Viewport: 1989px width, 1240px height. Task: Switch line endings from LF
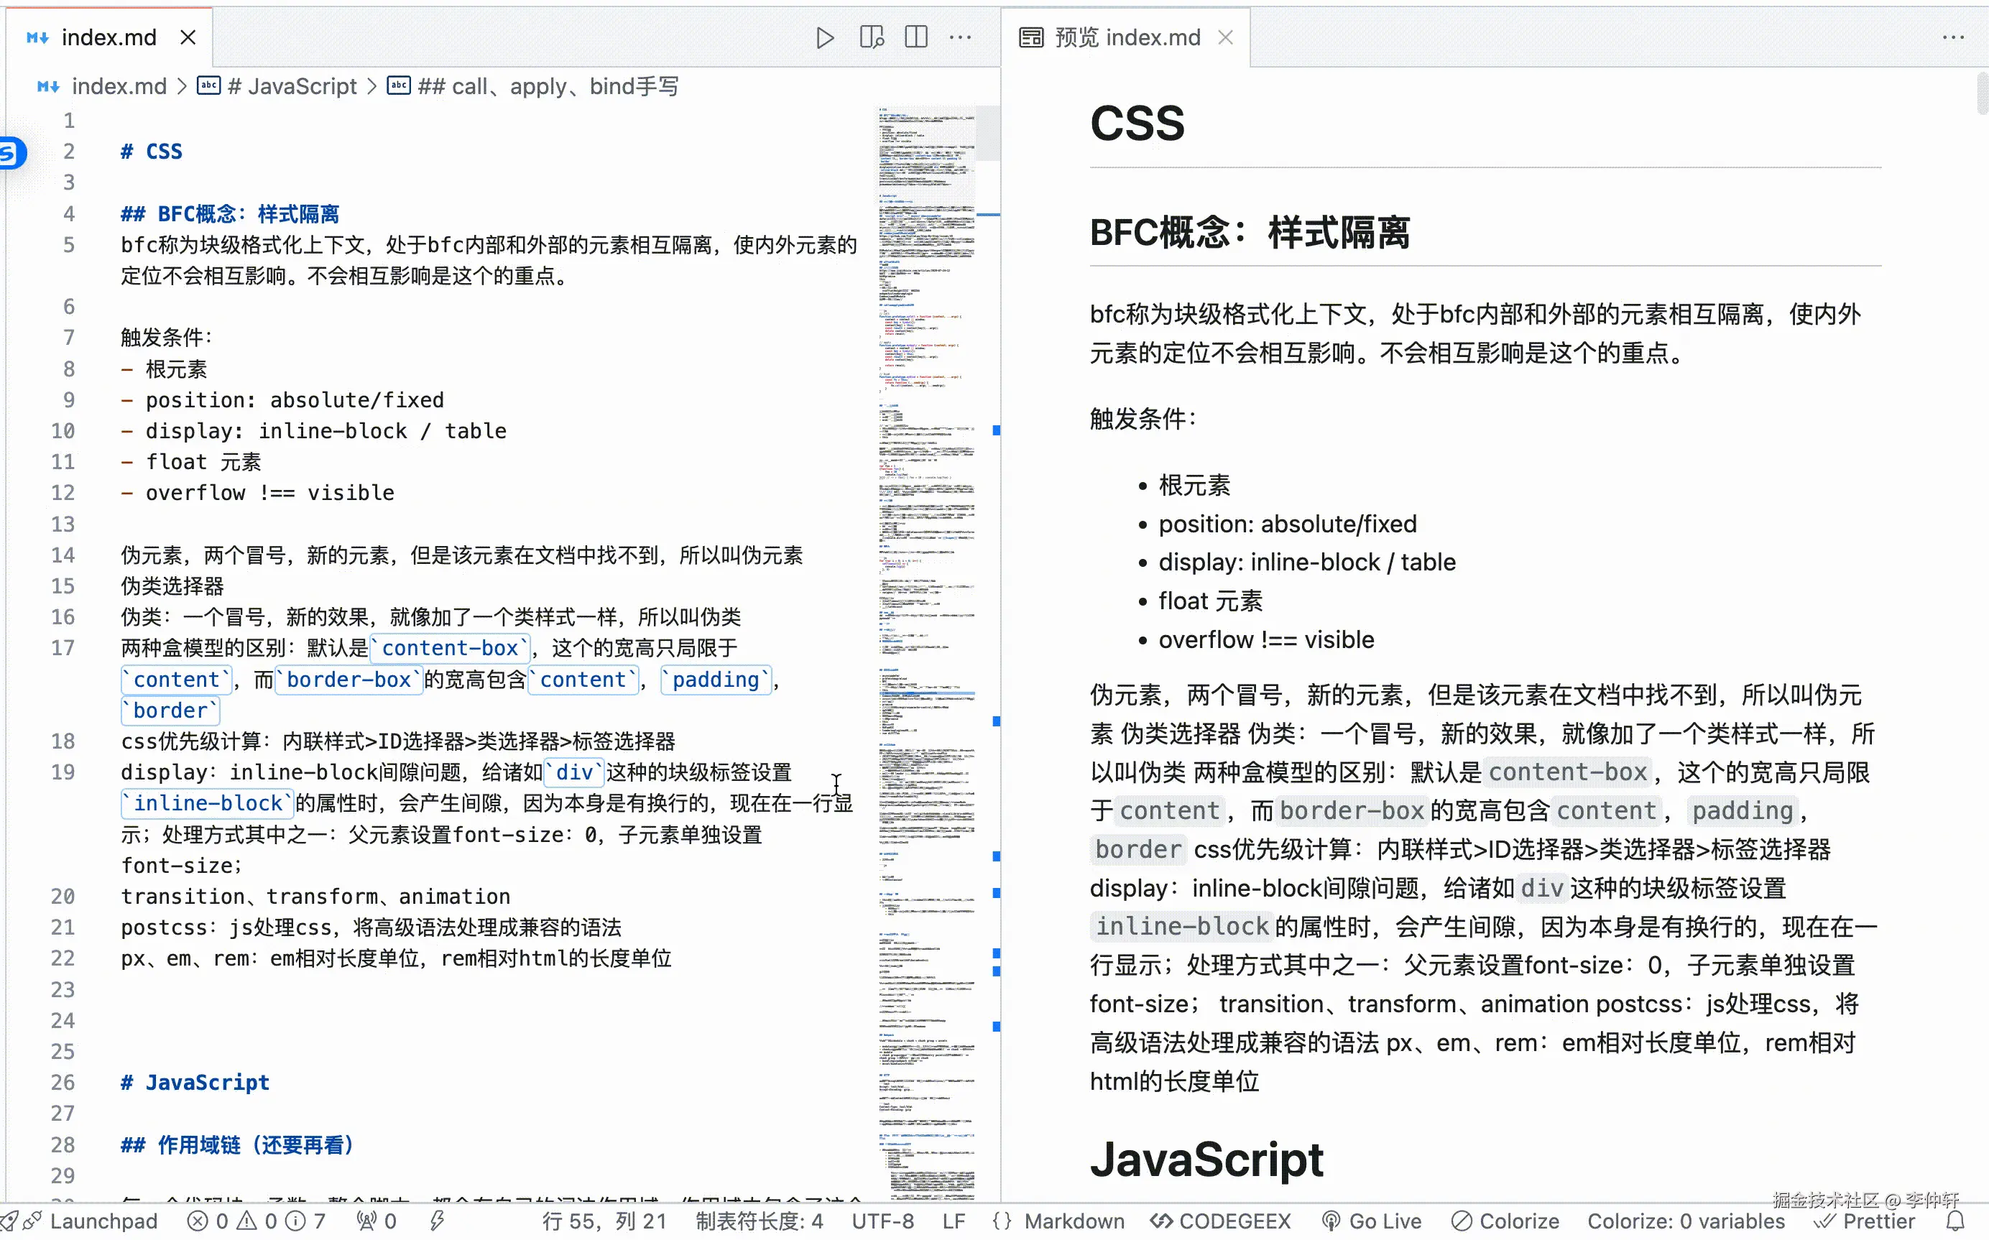pos(953,1221)
